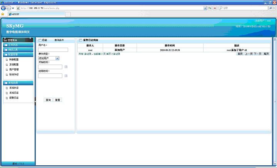277x168 pixels.
Task: Open the start time calendar picker icon
Action: click(x=66, y=67)
